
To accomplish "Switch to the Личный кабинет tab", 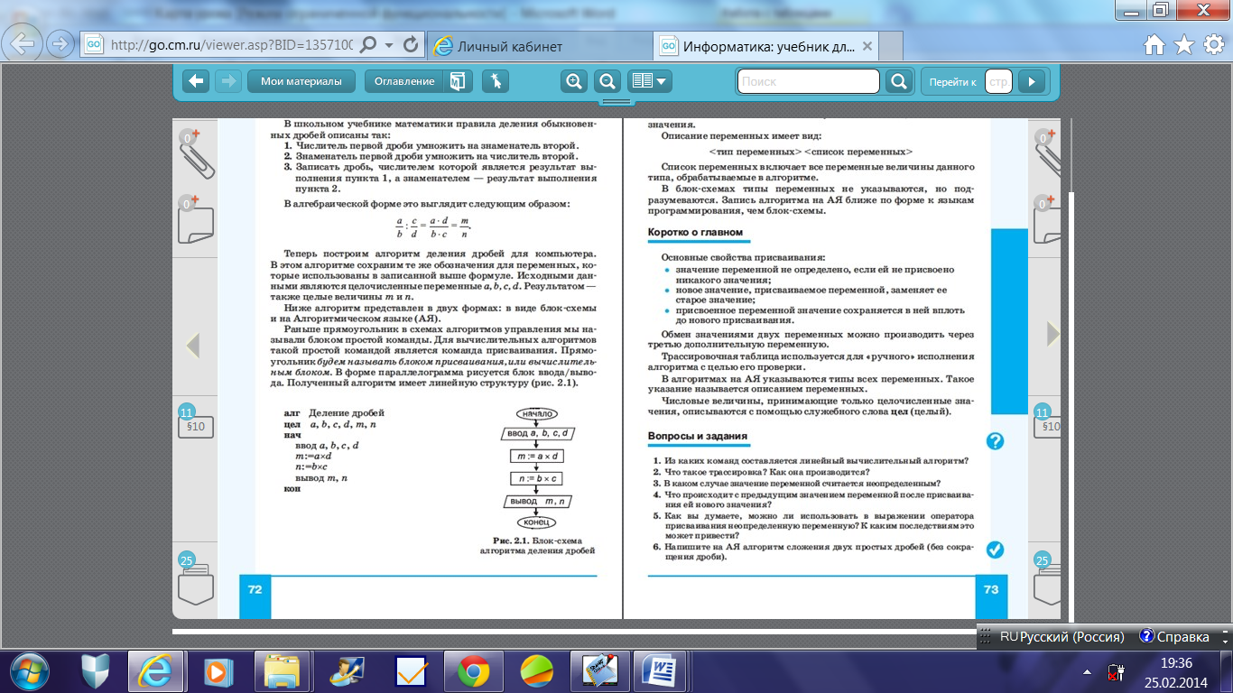I will 540,46.
